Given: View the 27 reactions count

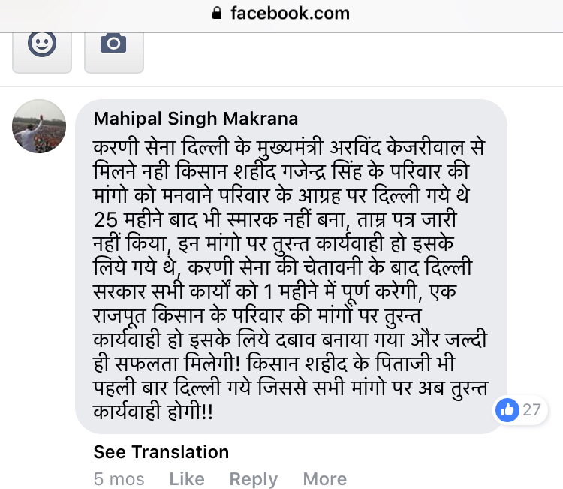Looking at the screenshot, I should [x=532, y=410].
